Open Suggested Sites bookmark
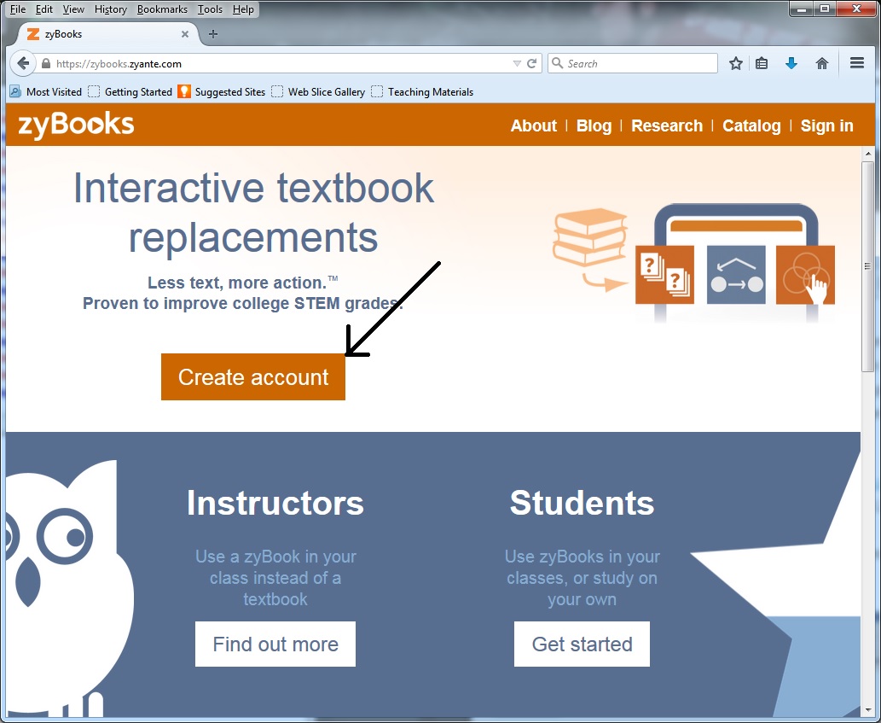The height and width of the screenshot is (723, 881). [x=222, y=91]
